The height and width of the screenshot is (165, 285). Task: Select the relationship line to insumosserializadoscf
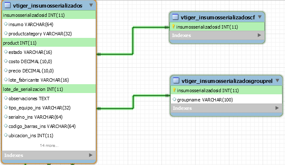(x=133, y=41)
